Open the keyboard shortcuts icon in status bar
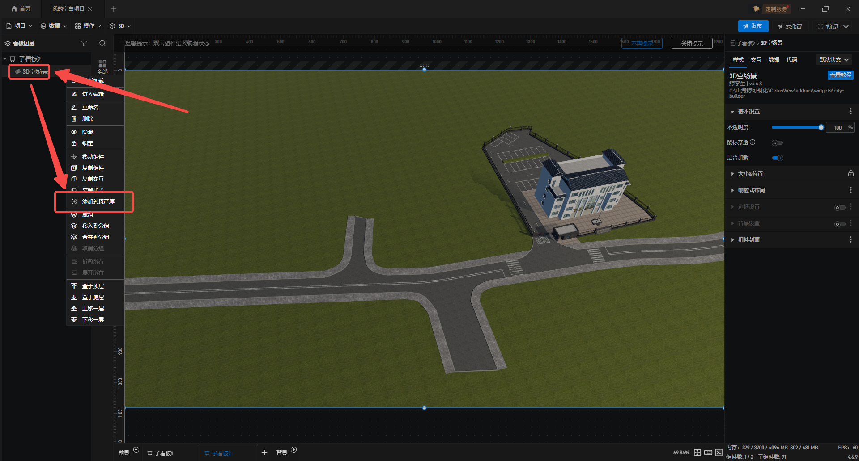 (708, 453)
